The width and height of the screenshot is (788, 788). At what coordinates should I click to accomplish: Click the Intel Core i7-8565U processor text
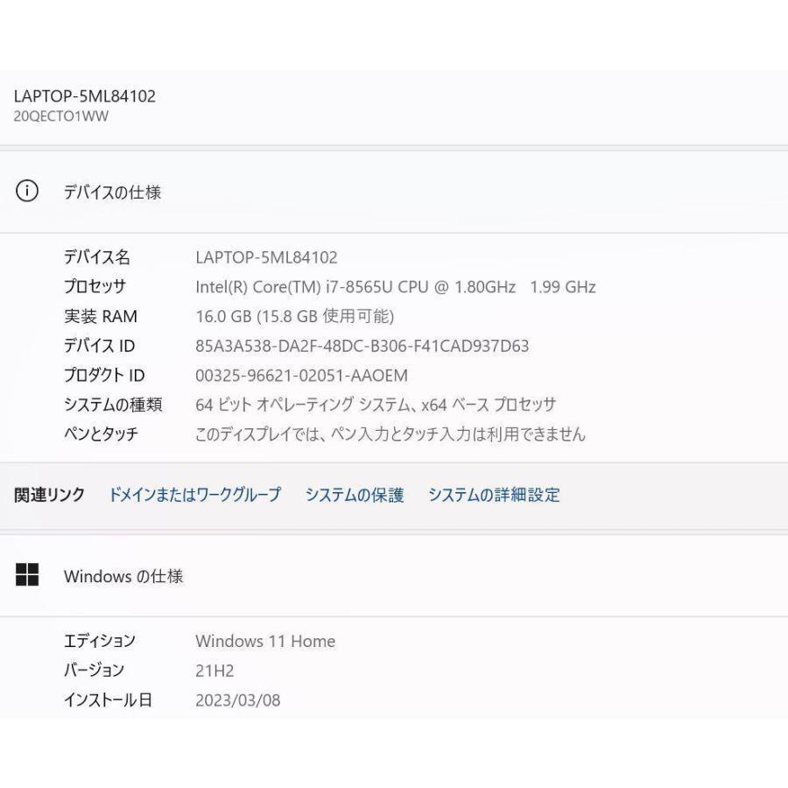point(395,286)
